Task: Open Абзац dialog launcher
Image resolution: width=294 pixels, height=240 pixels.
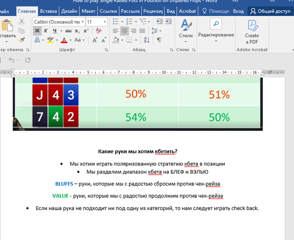Action: [171, 50]
